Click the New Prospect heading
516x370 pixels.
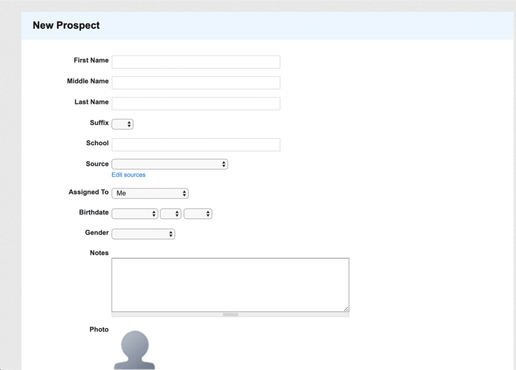(66, 25)
